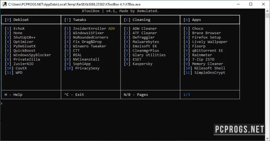Click the scrollbar down arrow
Screen dimensions: 270x141
tap(267, 138)
